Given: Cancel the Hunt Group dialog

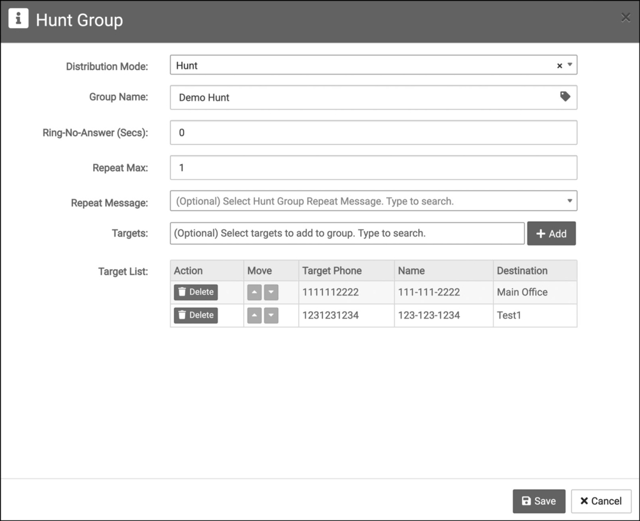Looking at the screenshot, I should (x=601, y=500).
